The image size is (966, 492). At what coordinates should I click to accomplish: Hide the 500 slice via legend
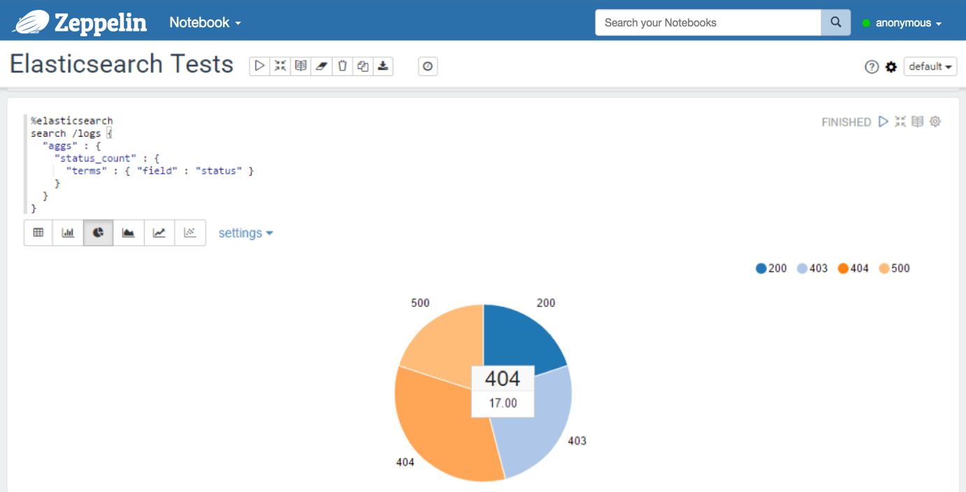894,267
